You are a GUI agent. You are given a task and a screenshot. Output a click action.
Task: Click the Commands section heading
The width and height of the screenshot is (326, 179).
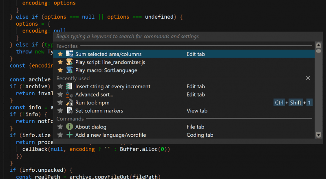[70, 119]
